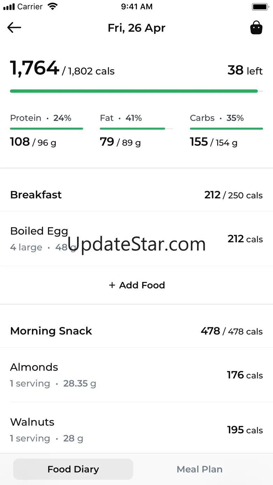Open the Boiled Egg entry
This screenshot has width=273, height=485.
click(x=136, y=239)
